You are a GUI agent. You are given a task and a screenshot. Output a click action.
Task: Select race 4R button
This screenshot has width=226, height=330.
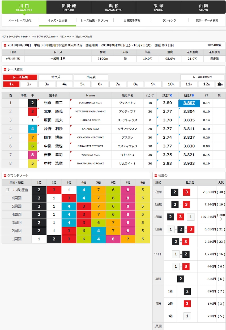(x=64, y=84)
